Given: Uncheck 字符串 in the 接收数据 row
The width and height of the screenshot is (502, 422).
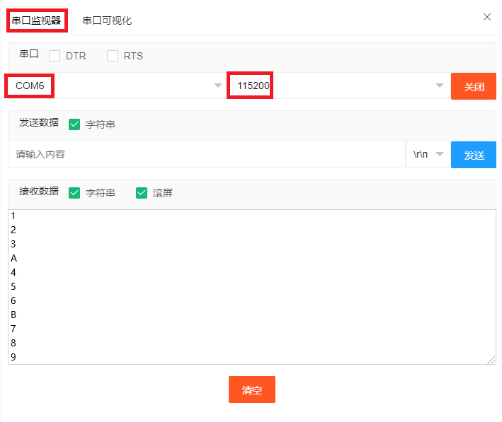Looking at the screenshot, I should [x=74, y=192].
